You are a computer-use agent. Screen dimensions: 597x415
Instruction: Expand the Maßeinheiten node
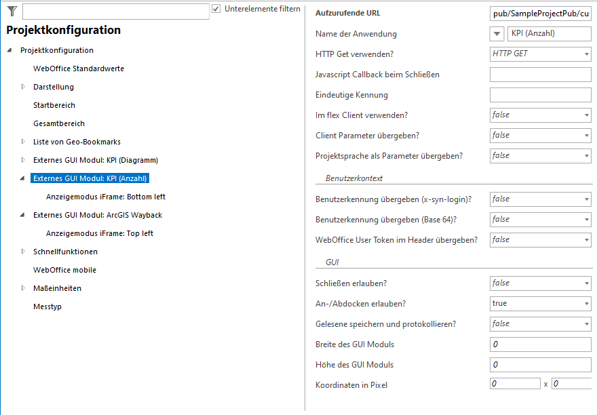click(22, 288)
